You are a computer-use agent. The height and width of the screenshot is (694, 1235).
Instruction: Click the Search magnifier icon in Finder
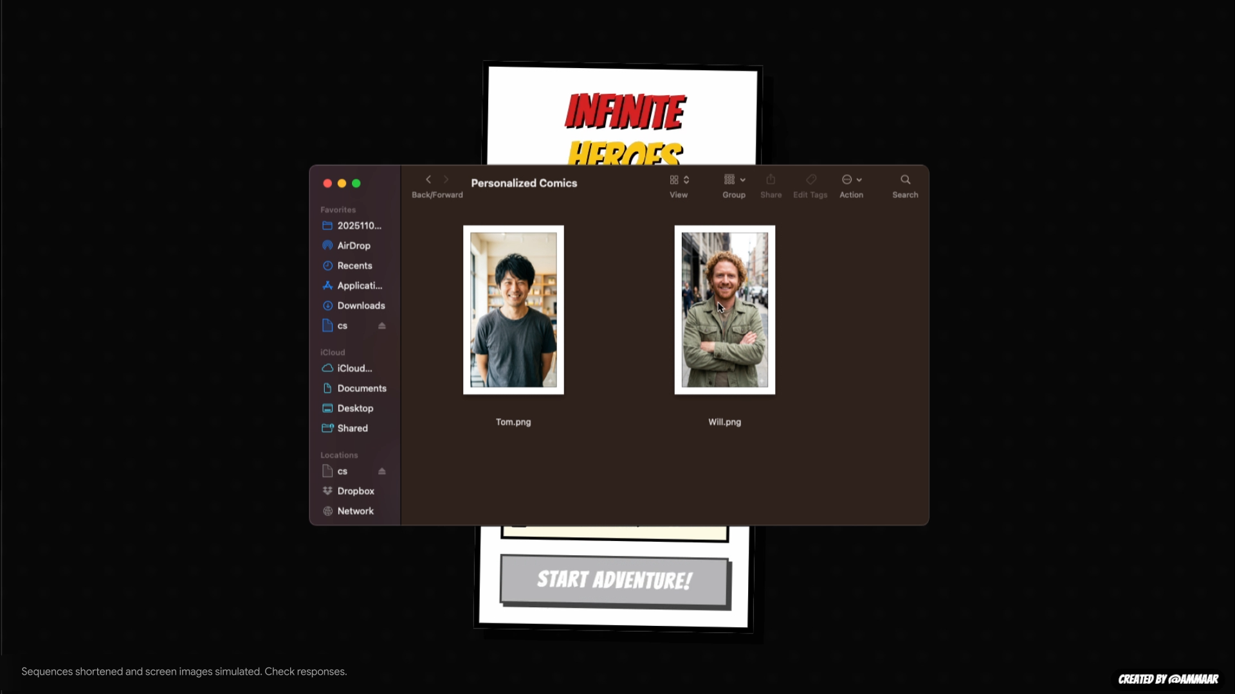(905, 180)
